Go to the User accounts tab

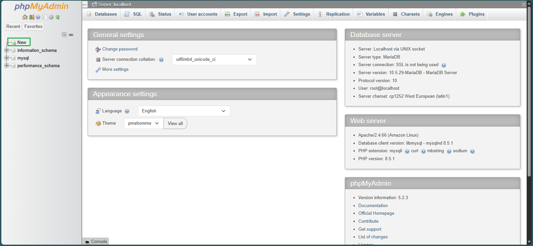(x=198, y=14)
